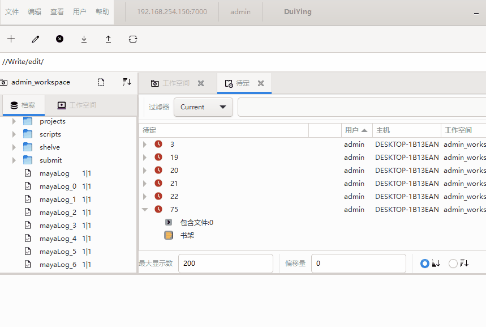
Task: Expand pending changelist 19
Action: (x=145, y=158)
